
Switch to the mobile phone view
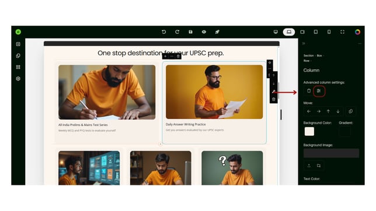pos(329,32)
